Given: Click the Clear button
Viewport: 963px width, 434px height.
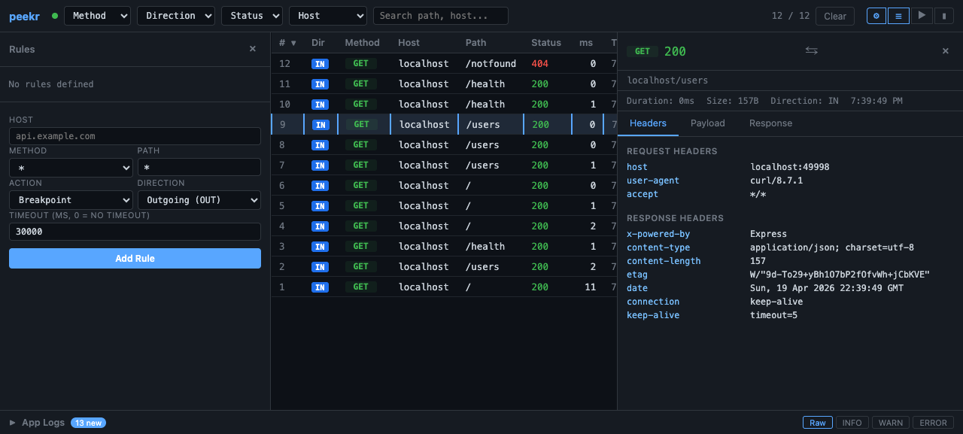Looking at the screenshot, I should 835,16.
